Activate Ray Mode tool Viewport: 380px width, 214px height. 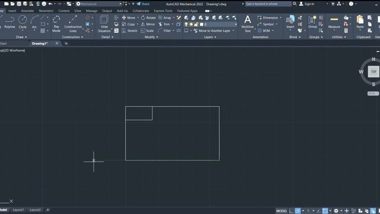pyautogui.click(x=56, y=24)
